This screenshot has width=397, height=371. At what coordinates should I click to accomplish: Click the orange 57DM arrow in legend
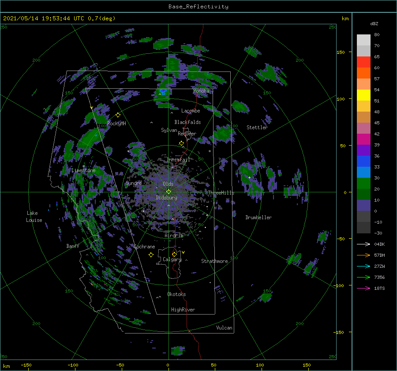coord(363,255)
